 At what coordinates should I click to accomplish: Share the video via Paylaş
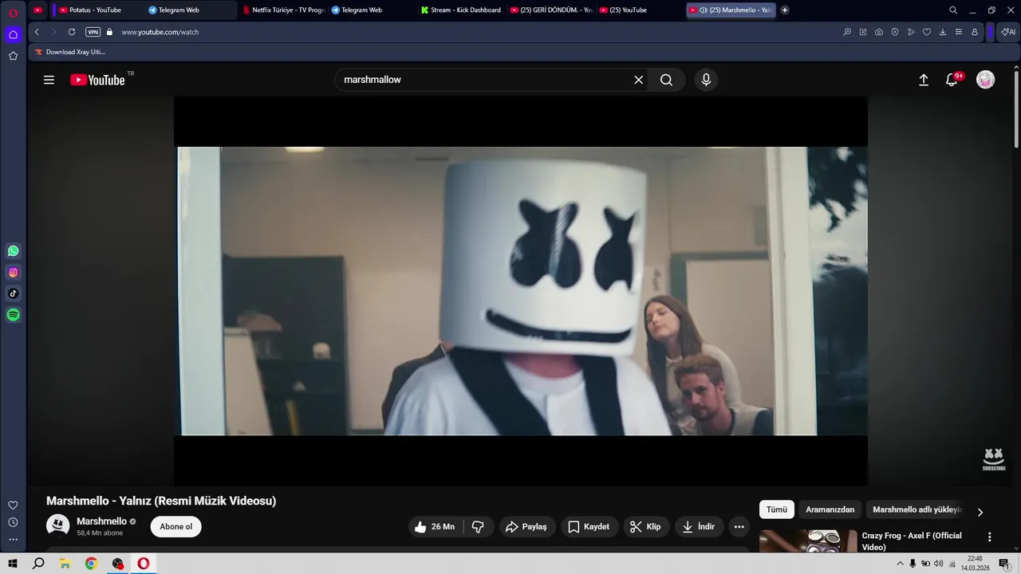click(x=526, y=527)
